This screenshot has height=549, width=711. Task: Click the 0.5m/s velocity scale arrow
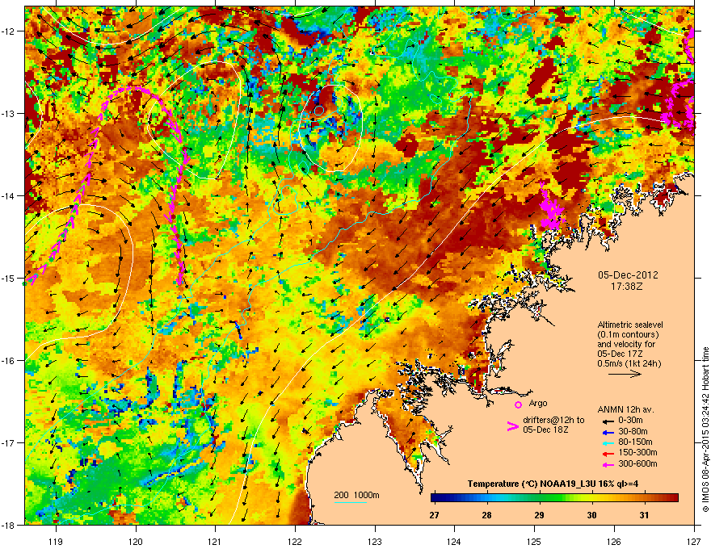click(x=625, y=374)
